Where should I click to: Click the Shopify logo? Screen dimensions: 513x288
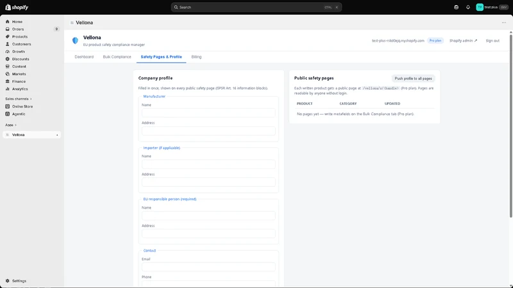tap(17, 7)
